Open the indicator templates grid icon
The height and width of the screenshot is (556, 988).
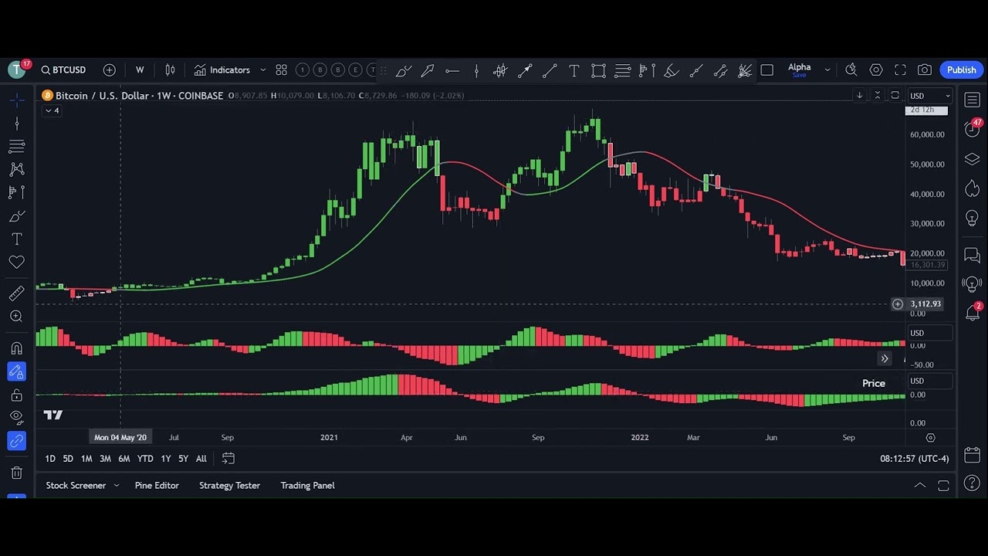pos(281,70)
